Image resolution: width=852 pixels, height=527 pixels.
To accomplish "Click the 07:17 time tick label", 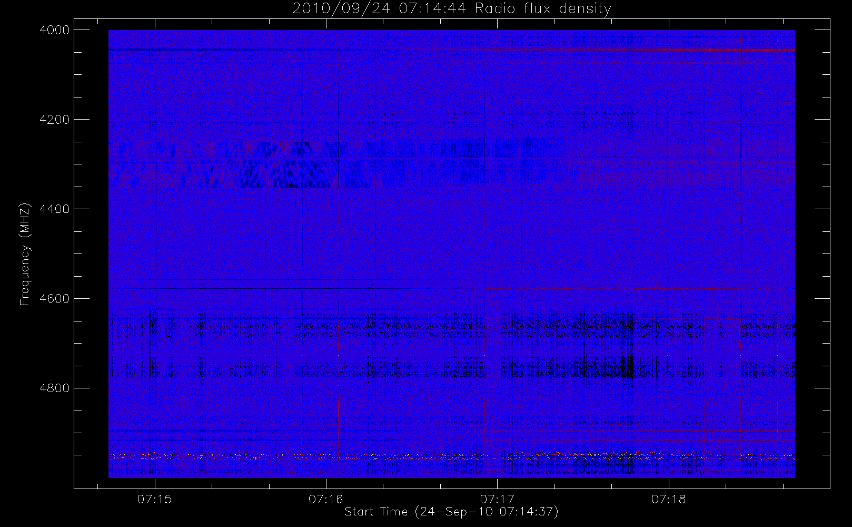I will 497,499.
